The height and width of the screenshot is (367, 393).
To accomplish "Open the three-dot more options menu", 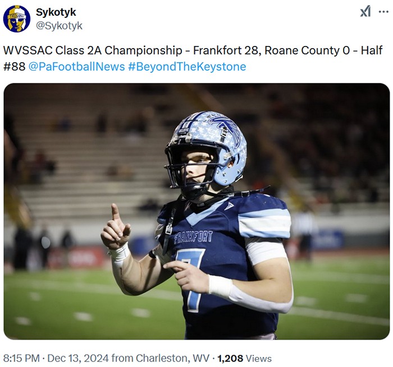I will click(383, 12).
